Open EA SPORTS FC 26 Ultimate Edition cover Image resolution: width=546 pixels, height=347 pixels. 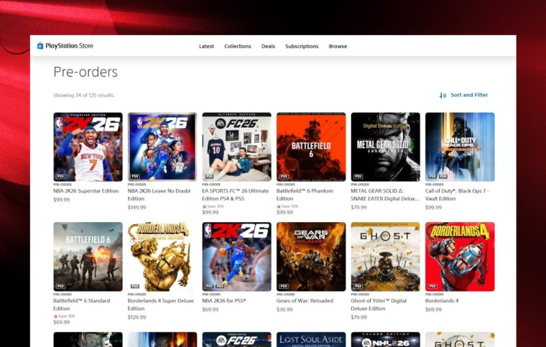[x=236, y=147]
